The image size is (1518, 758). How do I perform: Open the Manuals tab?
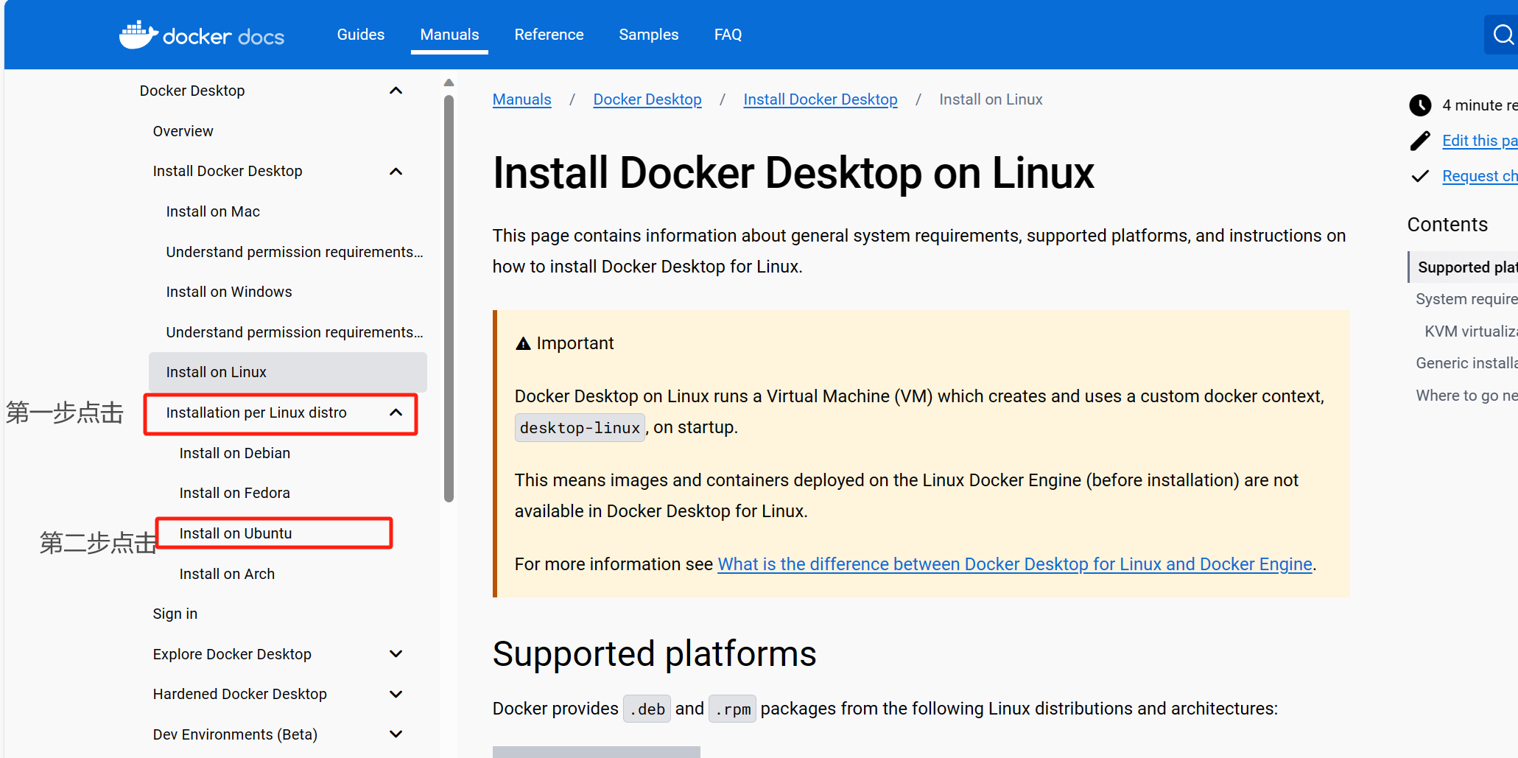pyautogui.click(x=449, y=35)
